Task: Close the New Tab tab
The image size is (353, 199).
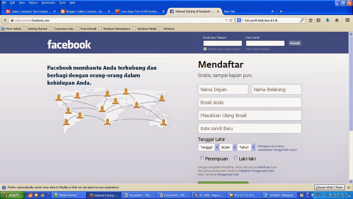Action: click(x=273, y=11)
